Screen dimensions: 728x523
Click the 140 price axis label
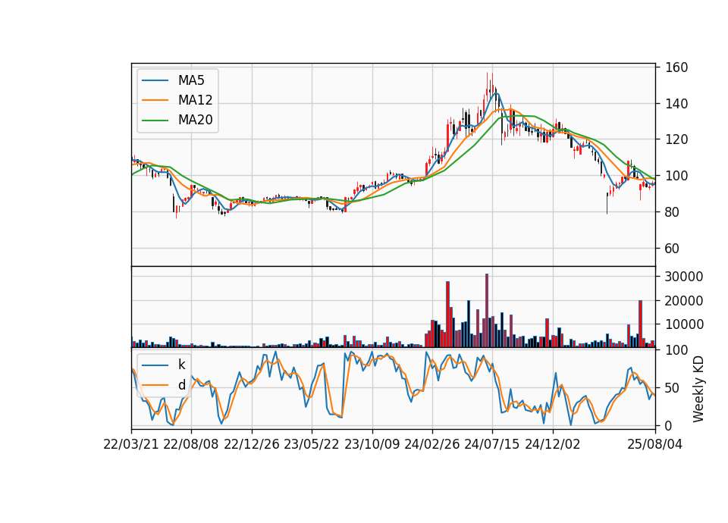tap(676, 104)
